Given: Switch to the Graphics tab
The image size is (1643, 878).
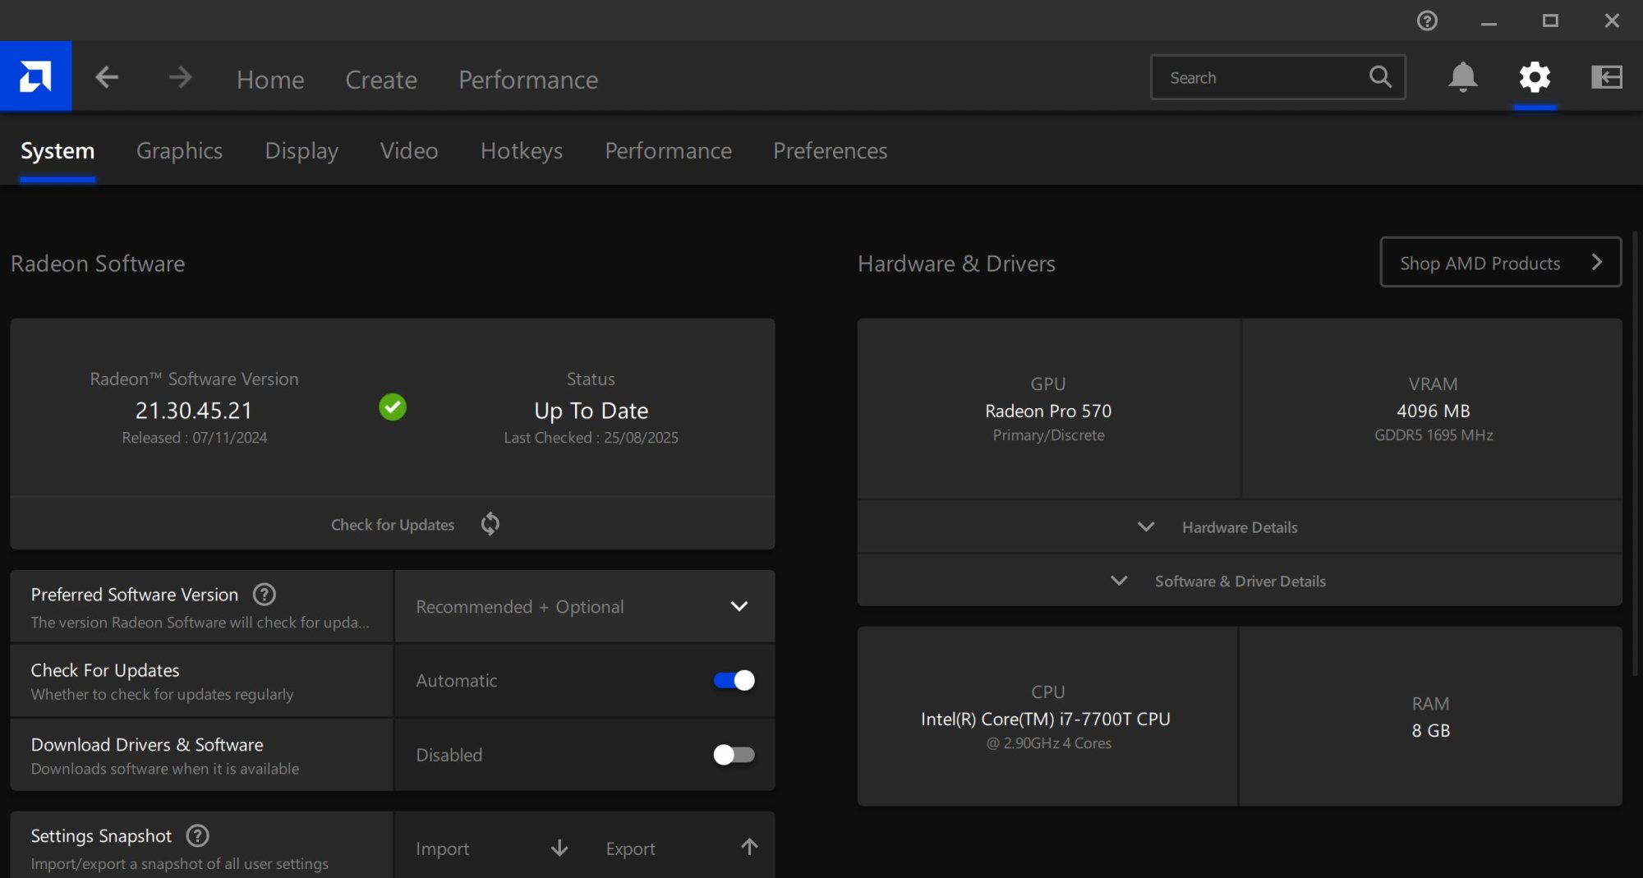Looking at the screenshot, I should point(179,151).
